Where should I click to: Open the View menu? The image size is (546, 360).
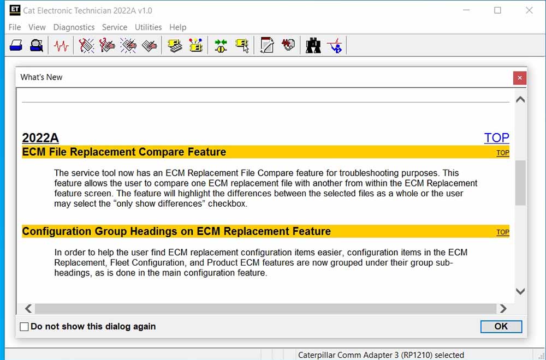(37, 27)
